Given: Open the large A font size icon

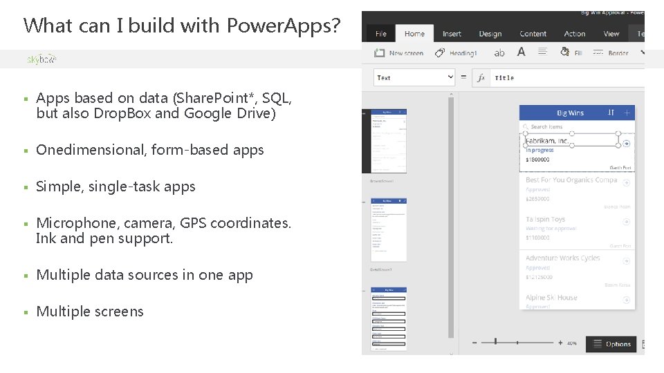Looking at the screenshot, I should 522,52.
